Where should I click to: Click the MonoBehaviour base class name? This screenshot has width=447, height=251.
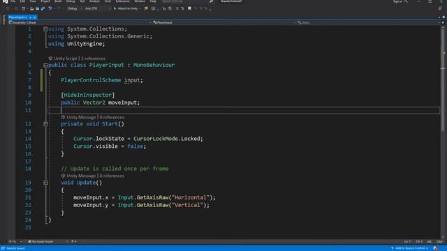[x=154, y=65]
